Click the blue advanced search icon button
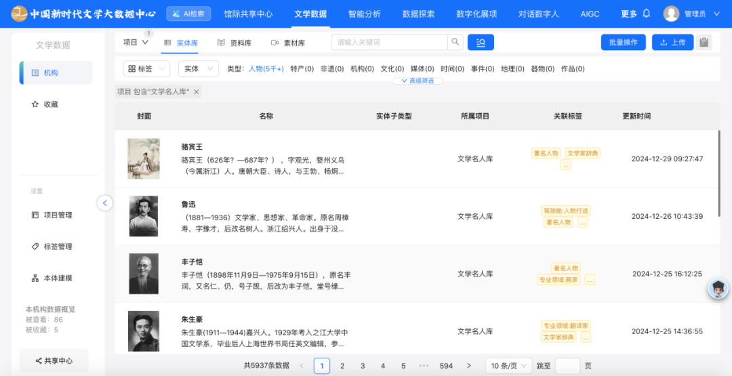The width and height of the screenshot is (732, 376). (x=481, y=42)
